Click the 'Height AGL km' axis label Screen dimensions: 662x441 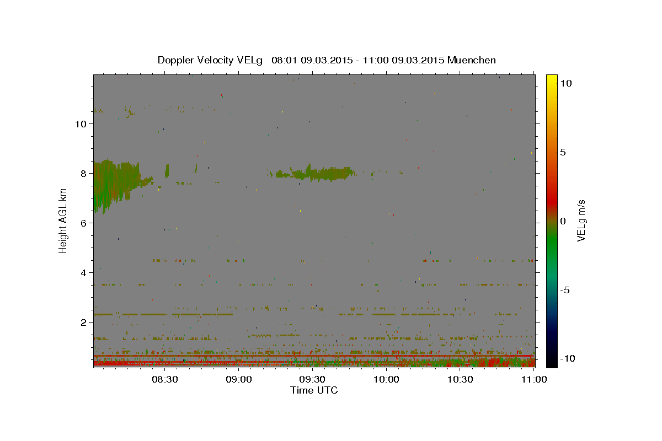tap(63, 220)
